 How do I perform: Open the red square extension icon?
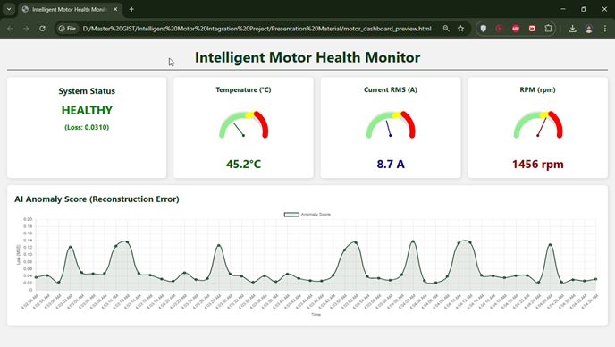(532, 29)
